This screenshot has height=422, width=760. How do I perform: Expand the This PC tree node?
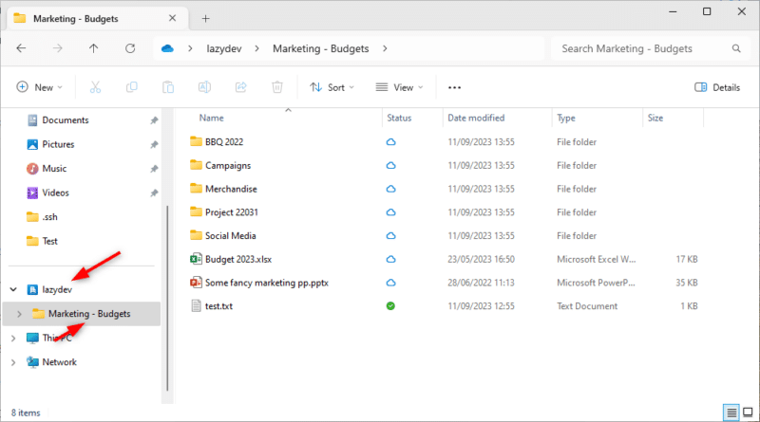point(13,338)
